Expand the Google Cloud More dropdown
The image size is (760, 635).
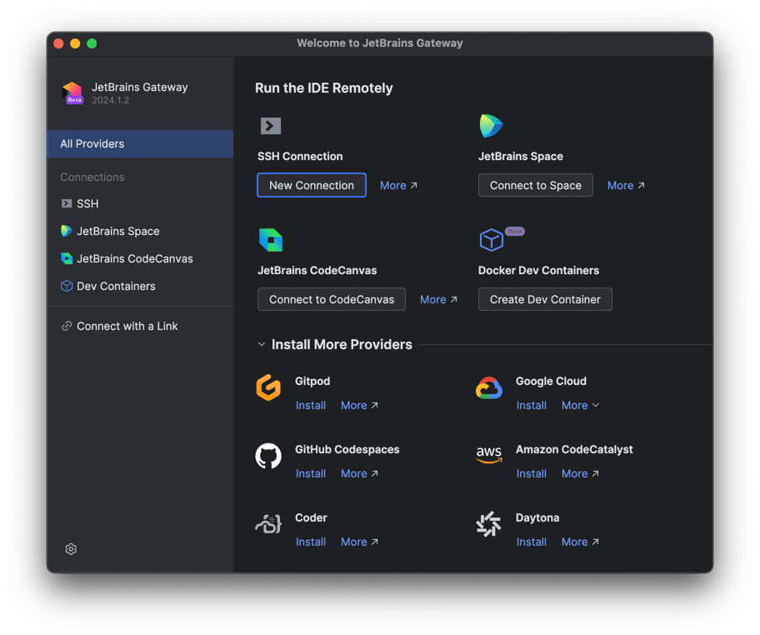580,405
